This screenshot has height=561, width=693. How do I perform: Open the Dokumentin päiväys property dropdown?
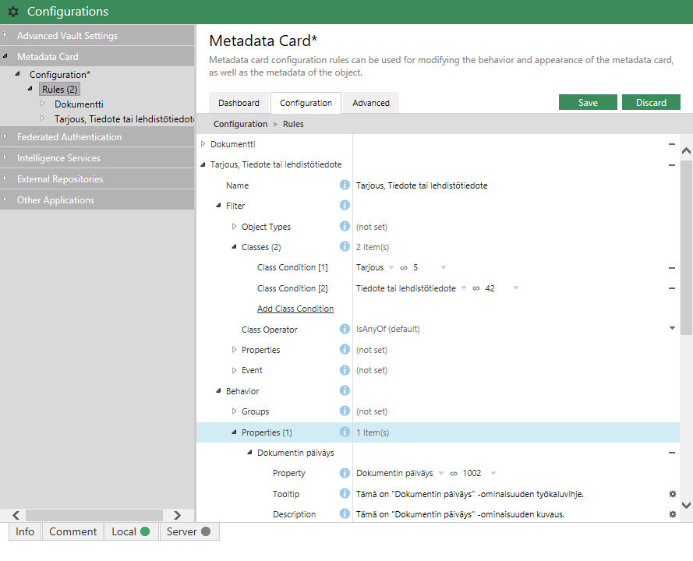pos(493,473)
